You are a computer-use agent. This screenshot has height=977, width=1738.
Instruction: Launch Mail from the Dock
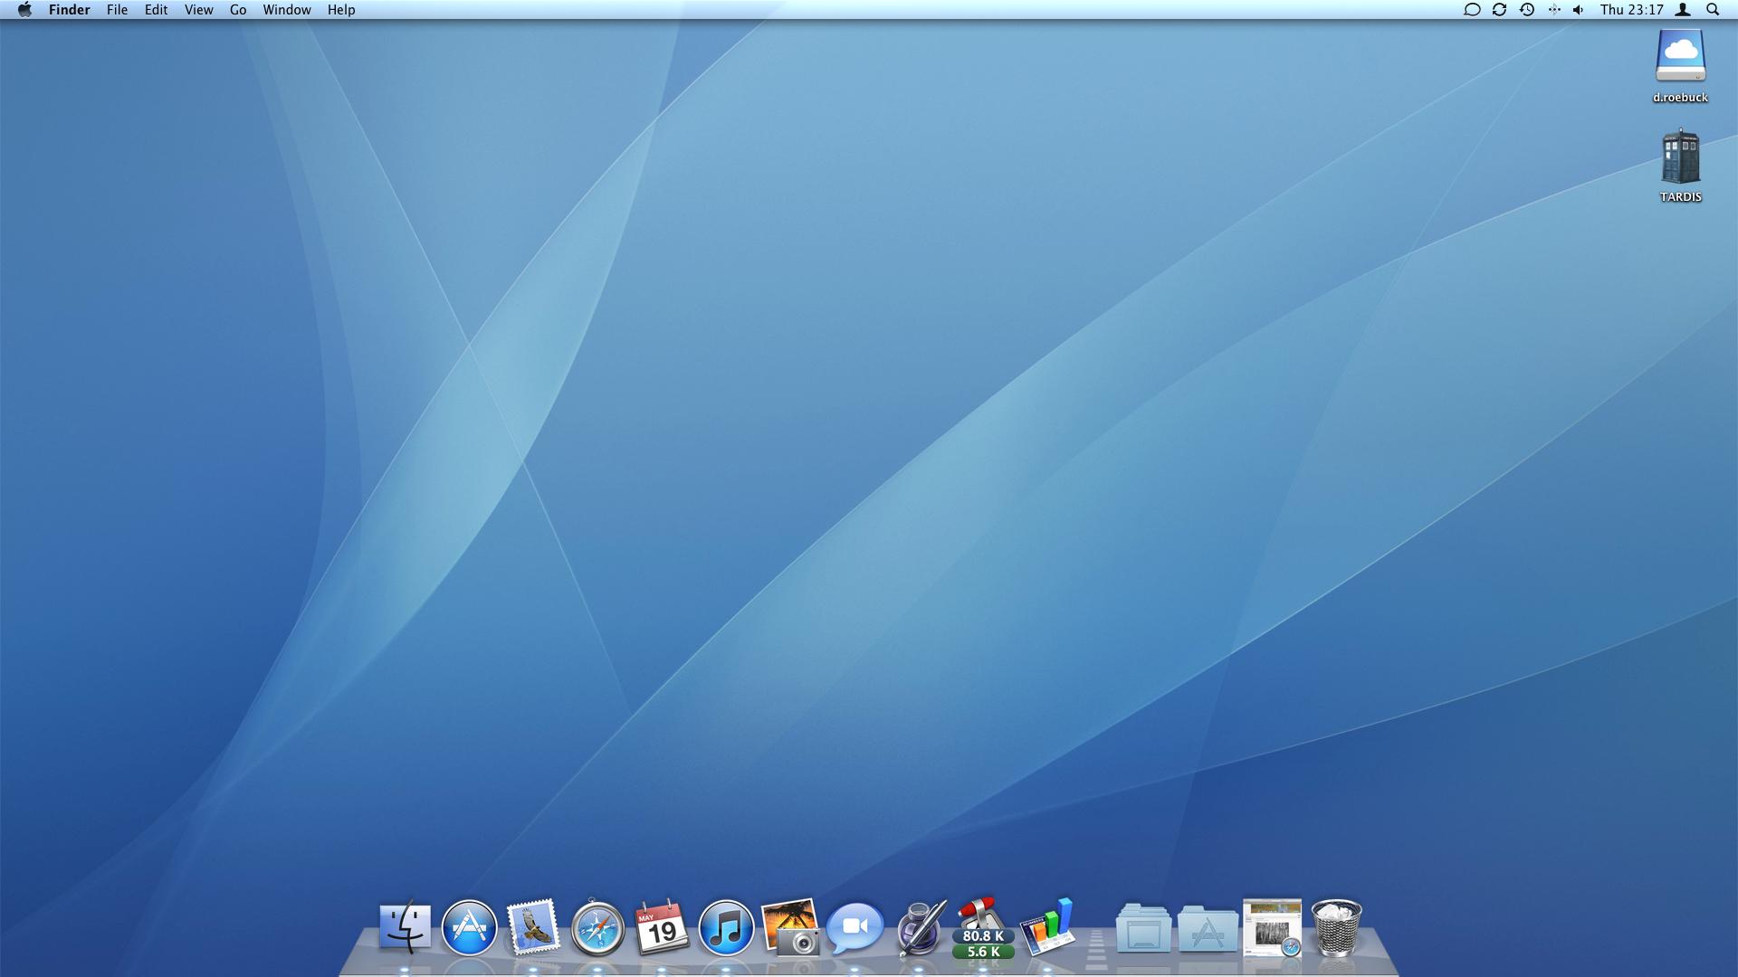point(533,927)
